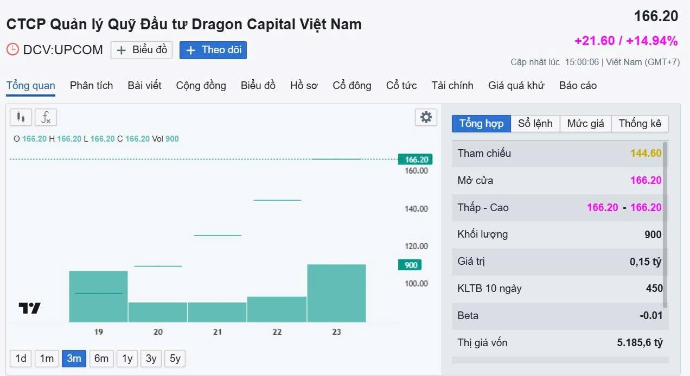Switch to the Sổ lệnh panel tab

[535, 124]
